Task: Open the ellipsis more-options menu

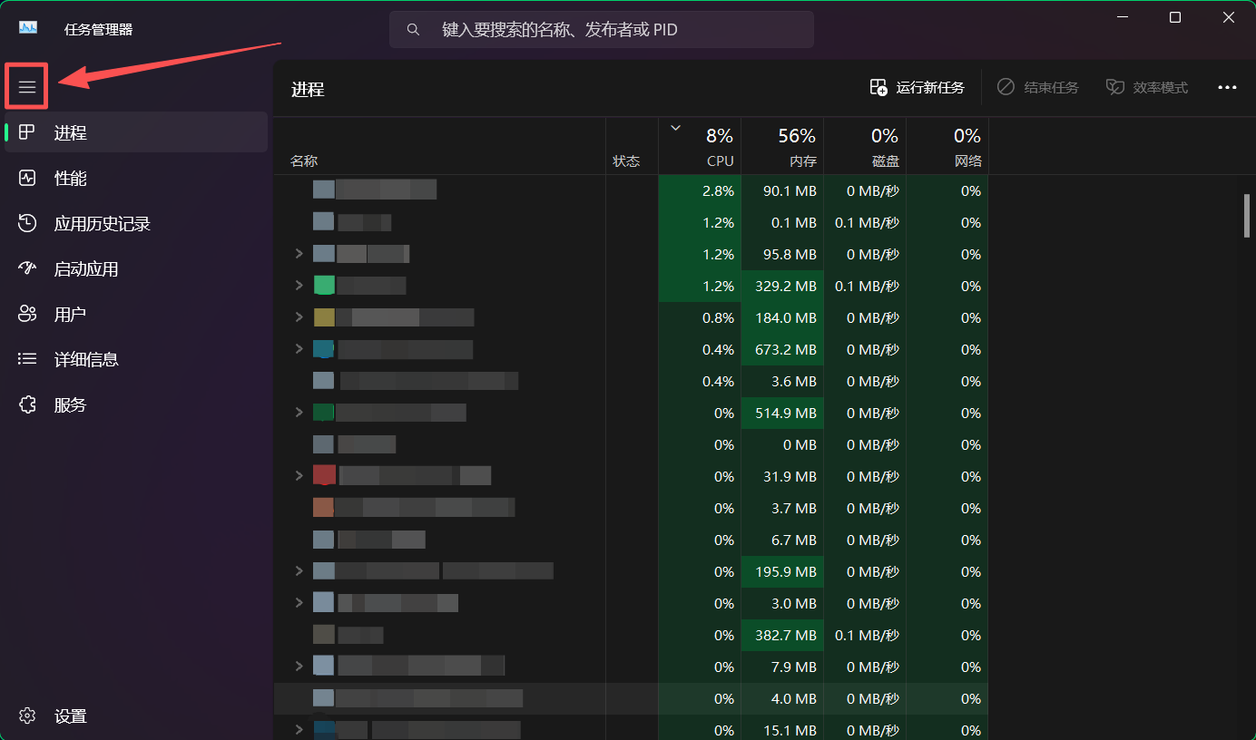Action: click(x=1227, y=87)
